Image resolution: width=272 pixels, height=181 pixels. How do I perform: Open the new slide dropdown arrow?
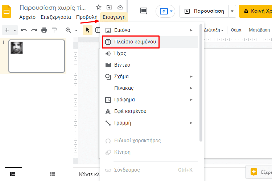pos(15,30)
